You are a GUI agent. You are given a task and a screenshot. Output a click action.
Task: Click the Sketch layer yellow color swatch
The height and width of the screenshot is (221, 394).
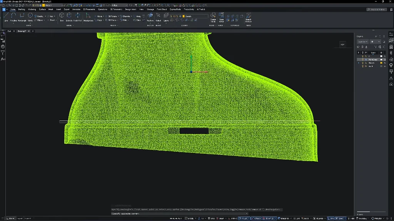pyautogui.click(x=381, y=63)
